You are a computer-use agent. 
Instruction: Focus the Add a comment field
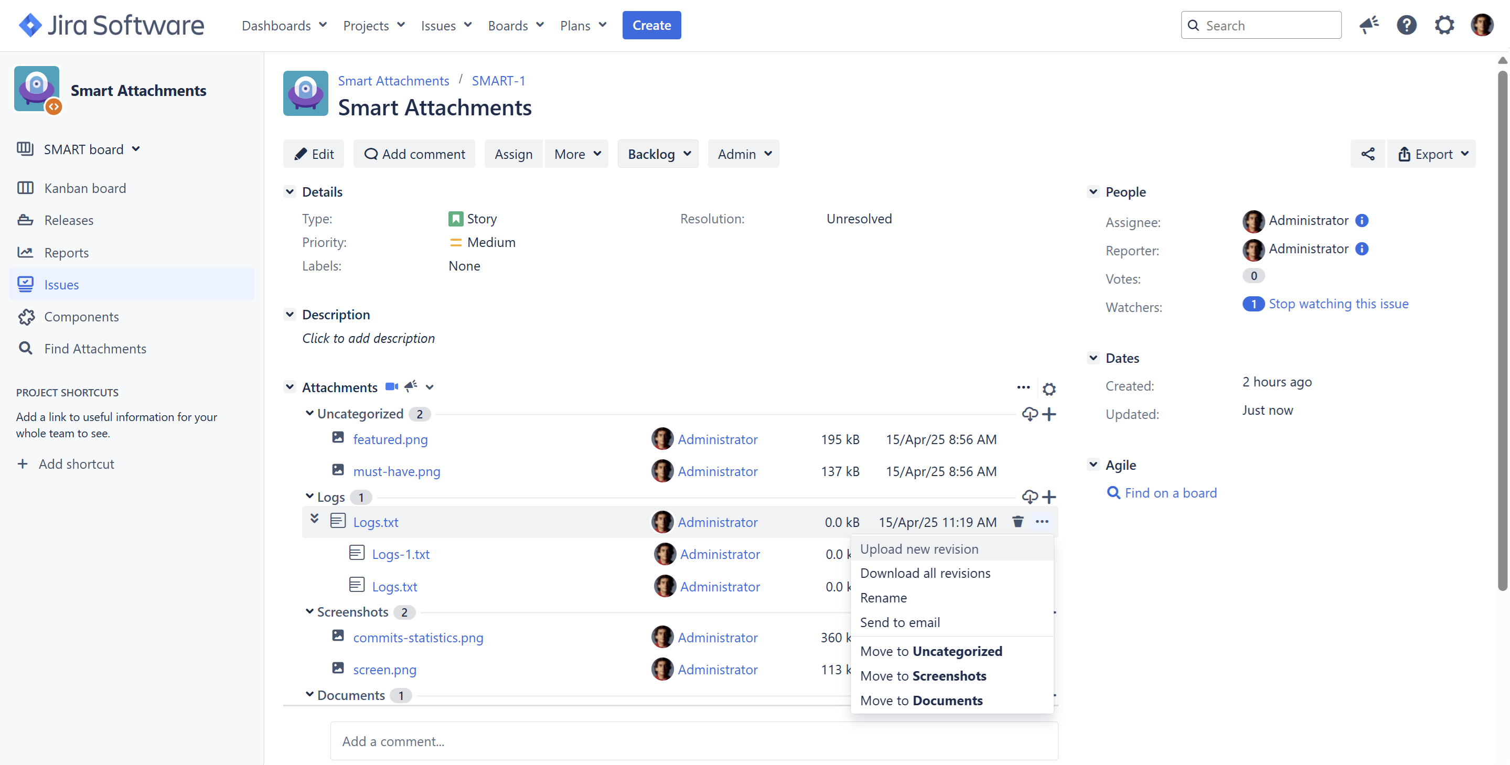tap(694, 741)
